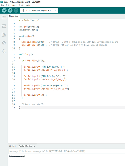Click the Serial1.print PM 2.5 line
Image resolution: width=125 pixels, height=166 pixels.
point(45,76)
